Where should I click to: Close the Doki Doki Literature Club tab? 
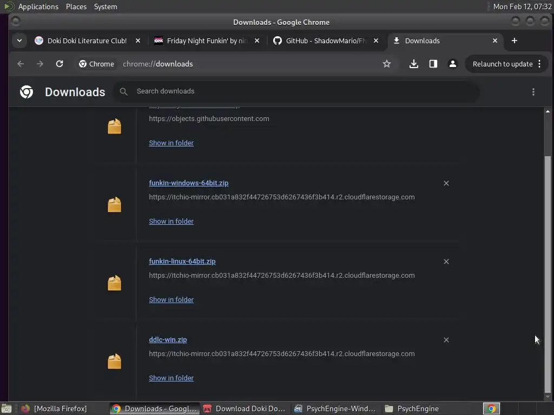coord(138,41)
